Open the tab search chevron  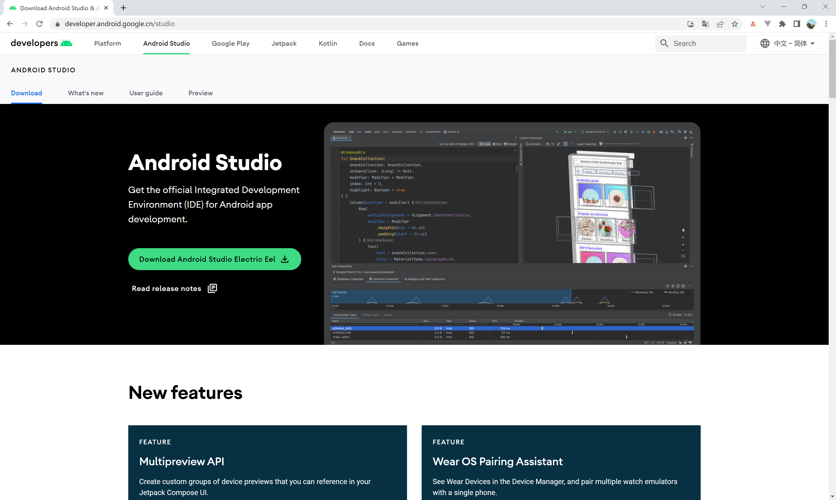click(763, 7)
